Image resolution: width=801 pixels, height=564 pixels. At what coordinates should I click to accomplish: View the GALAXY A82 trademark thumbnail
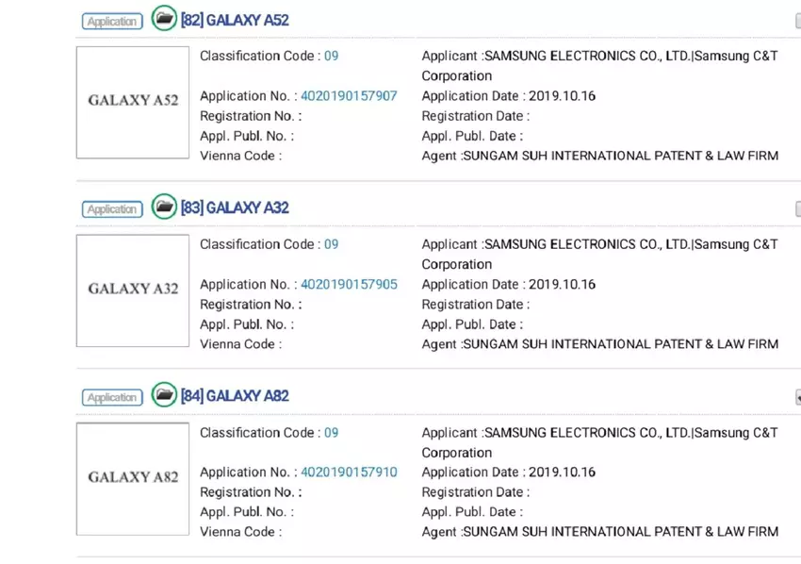pos(133,479)
